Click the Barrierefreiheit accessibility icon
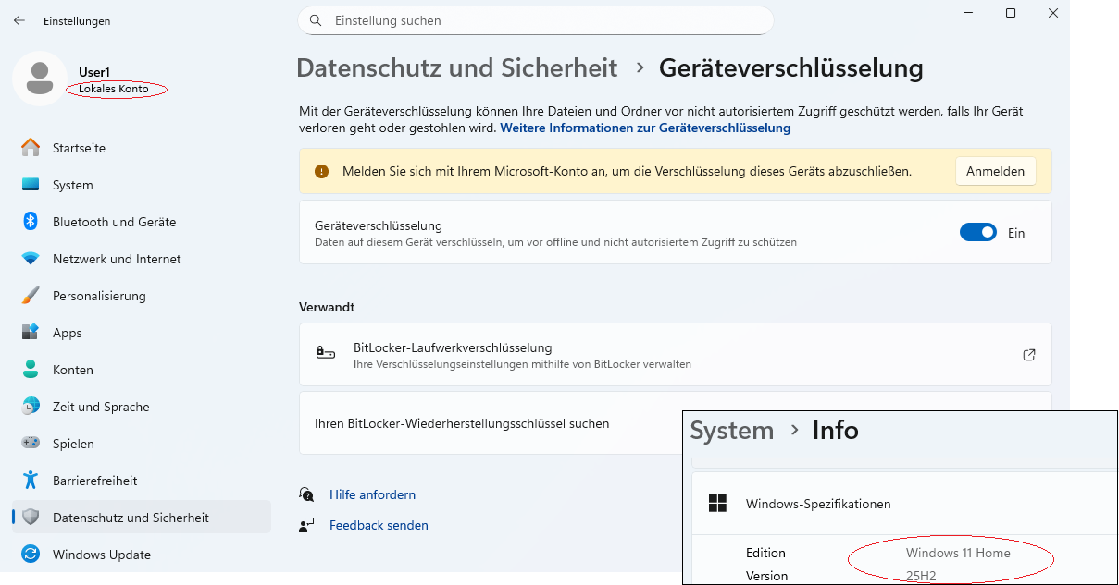The width and height of the screenshot is (1119, 585). click(31, 481)
